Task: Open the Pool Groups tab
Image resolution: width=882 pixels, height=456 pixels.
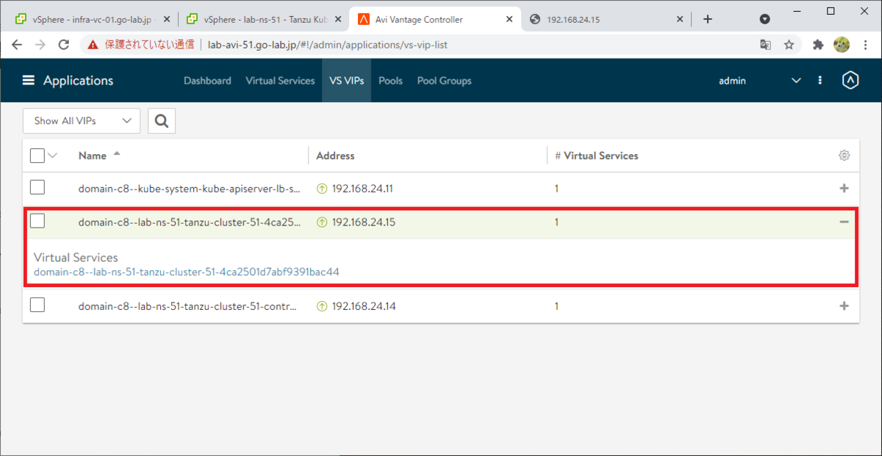Action: tap(444, 81)
